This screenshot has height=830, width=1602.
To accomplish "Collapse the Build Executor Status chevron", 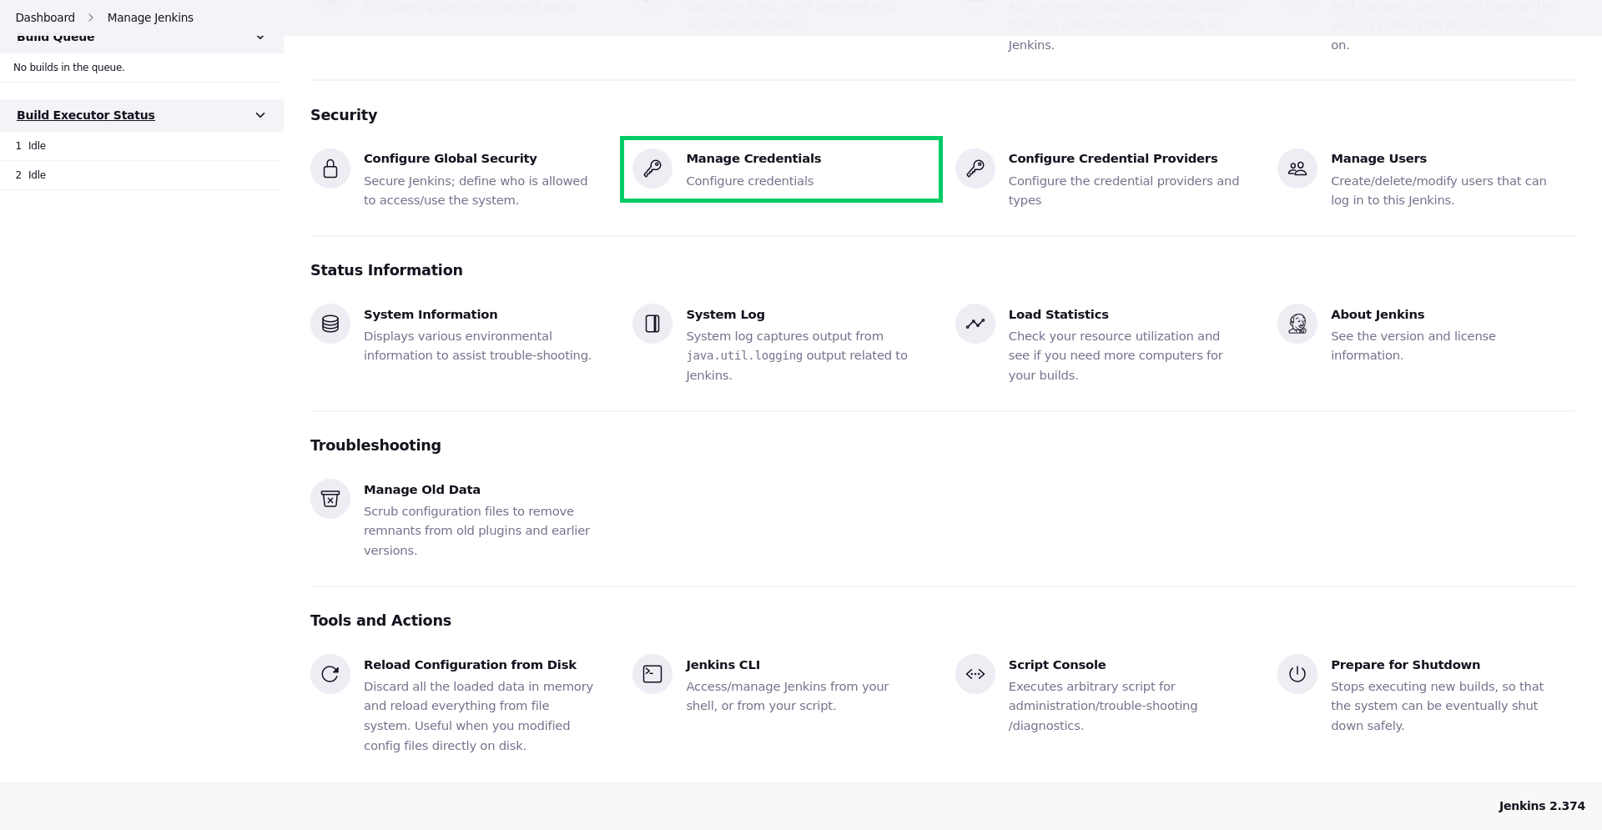I will [x=260, y=115].
